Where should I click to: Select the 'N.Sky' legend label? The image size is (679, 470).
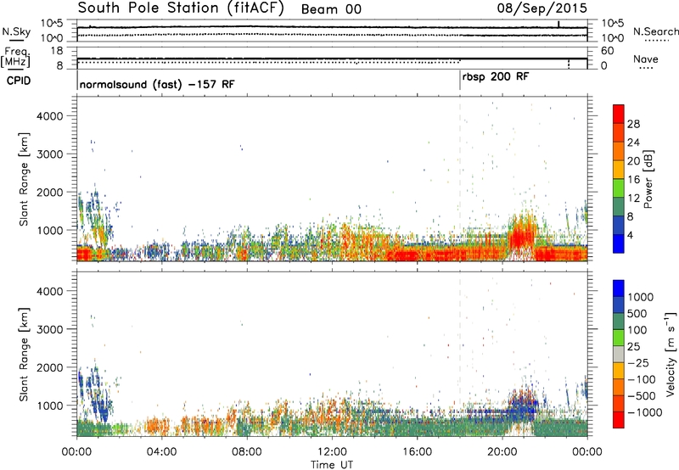coord(16,31)
